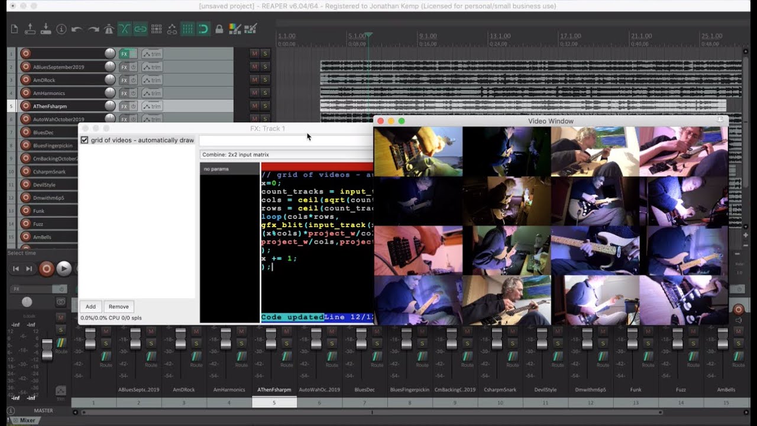Click Add button in FX window

pyautogui.click(x=90, y=306)
